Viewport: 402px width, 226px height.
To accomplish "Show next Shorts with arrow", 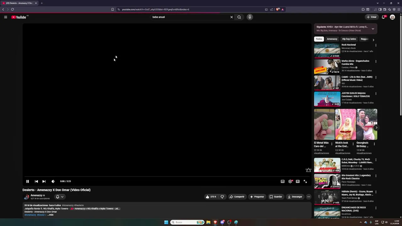I will coord(376,127).
